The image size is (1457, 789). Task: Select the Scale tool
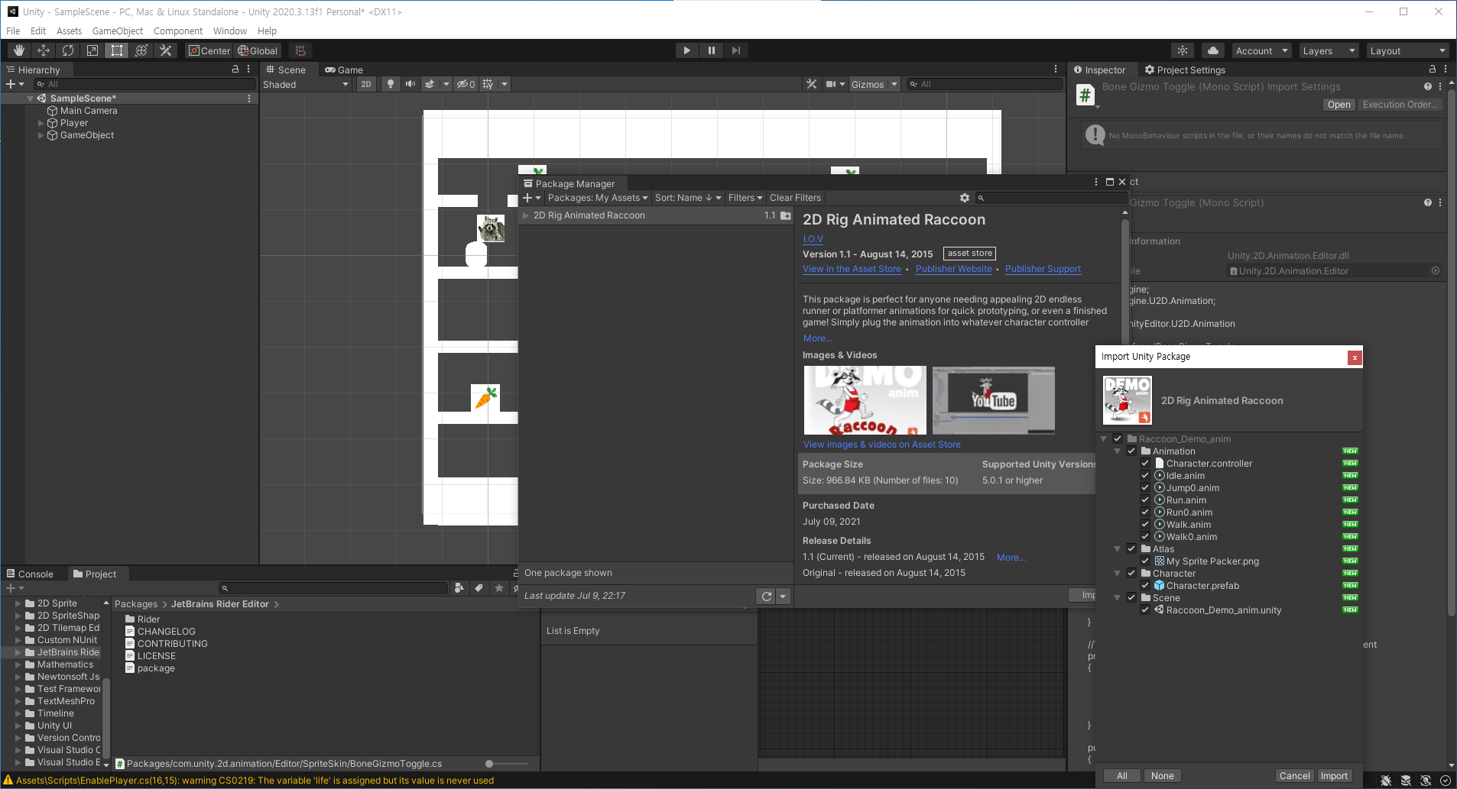tap(92, 50)
